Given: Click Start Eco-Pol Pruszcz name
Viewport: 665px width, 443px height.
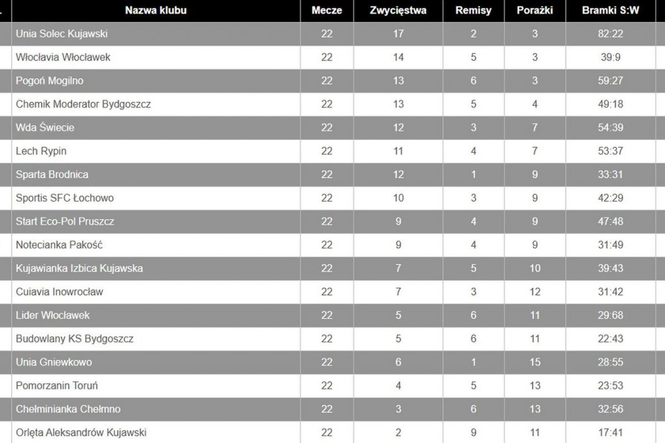Looking at the screenshot, I should click(x=65, y=221).
